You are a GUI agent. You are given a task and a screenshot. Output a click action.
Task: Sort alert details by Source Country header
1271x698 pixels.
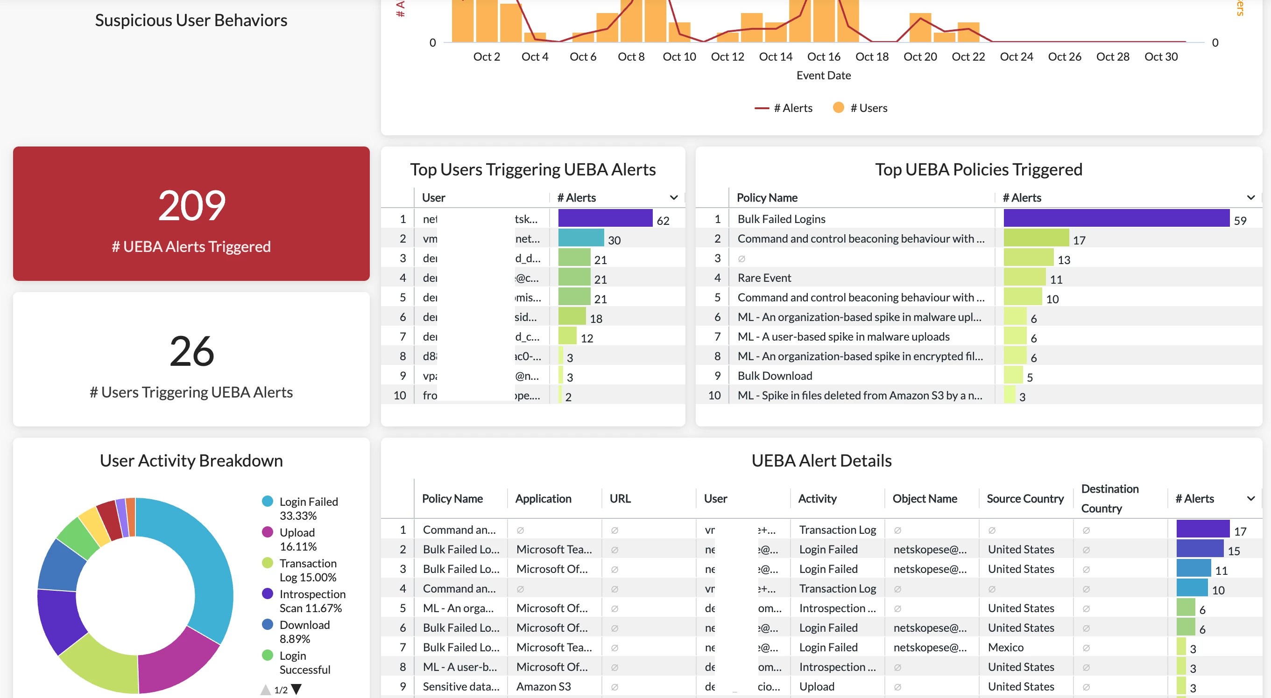(1025, 498)
